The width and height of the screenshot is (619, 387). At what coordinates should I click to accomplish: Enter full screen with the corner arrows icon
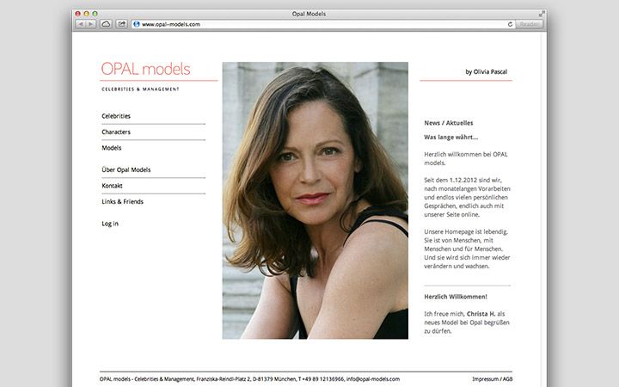tap(542, 14)
